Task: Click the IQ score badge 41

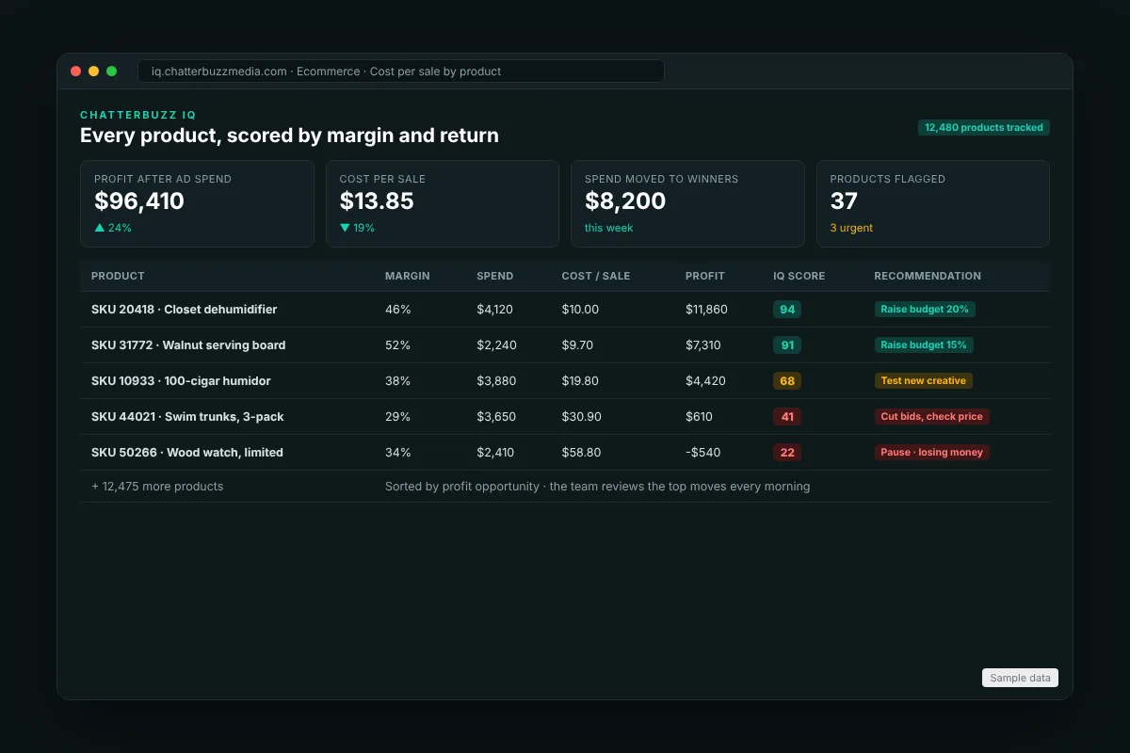Action: (x=787, y=417)
